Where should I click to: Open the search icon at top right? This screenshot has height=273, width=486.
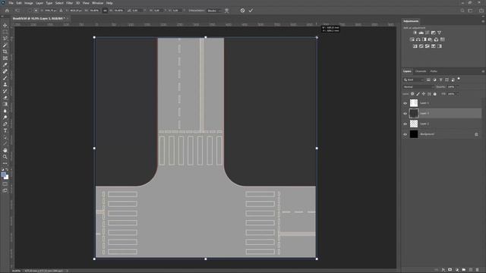coord(462,11)
